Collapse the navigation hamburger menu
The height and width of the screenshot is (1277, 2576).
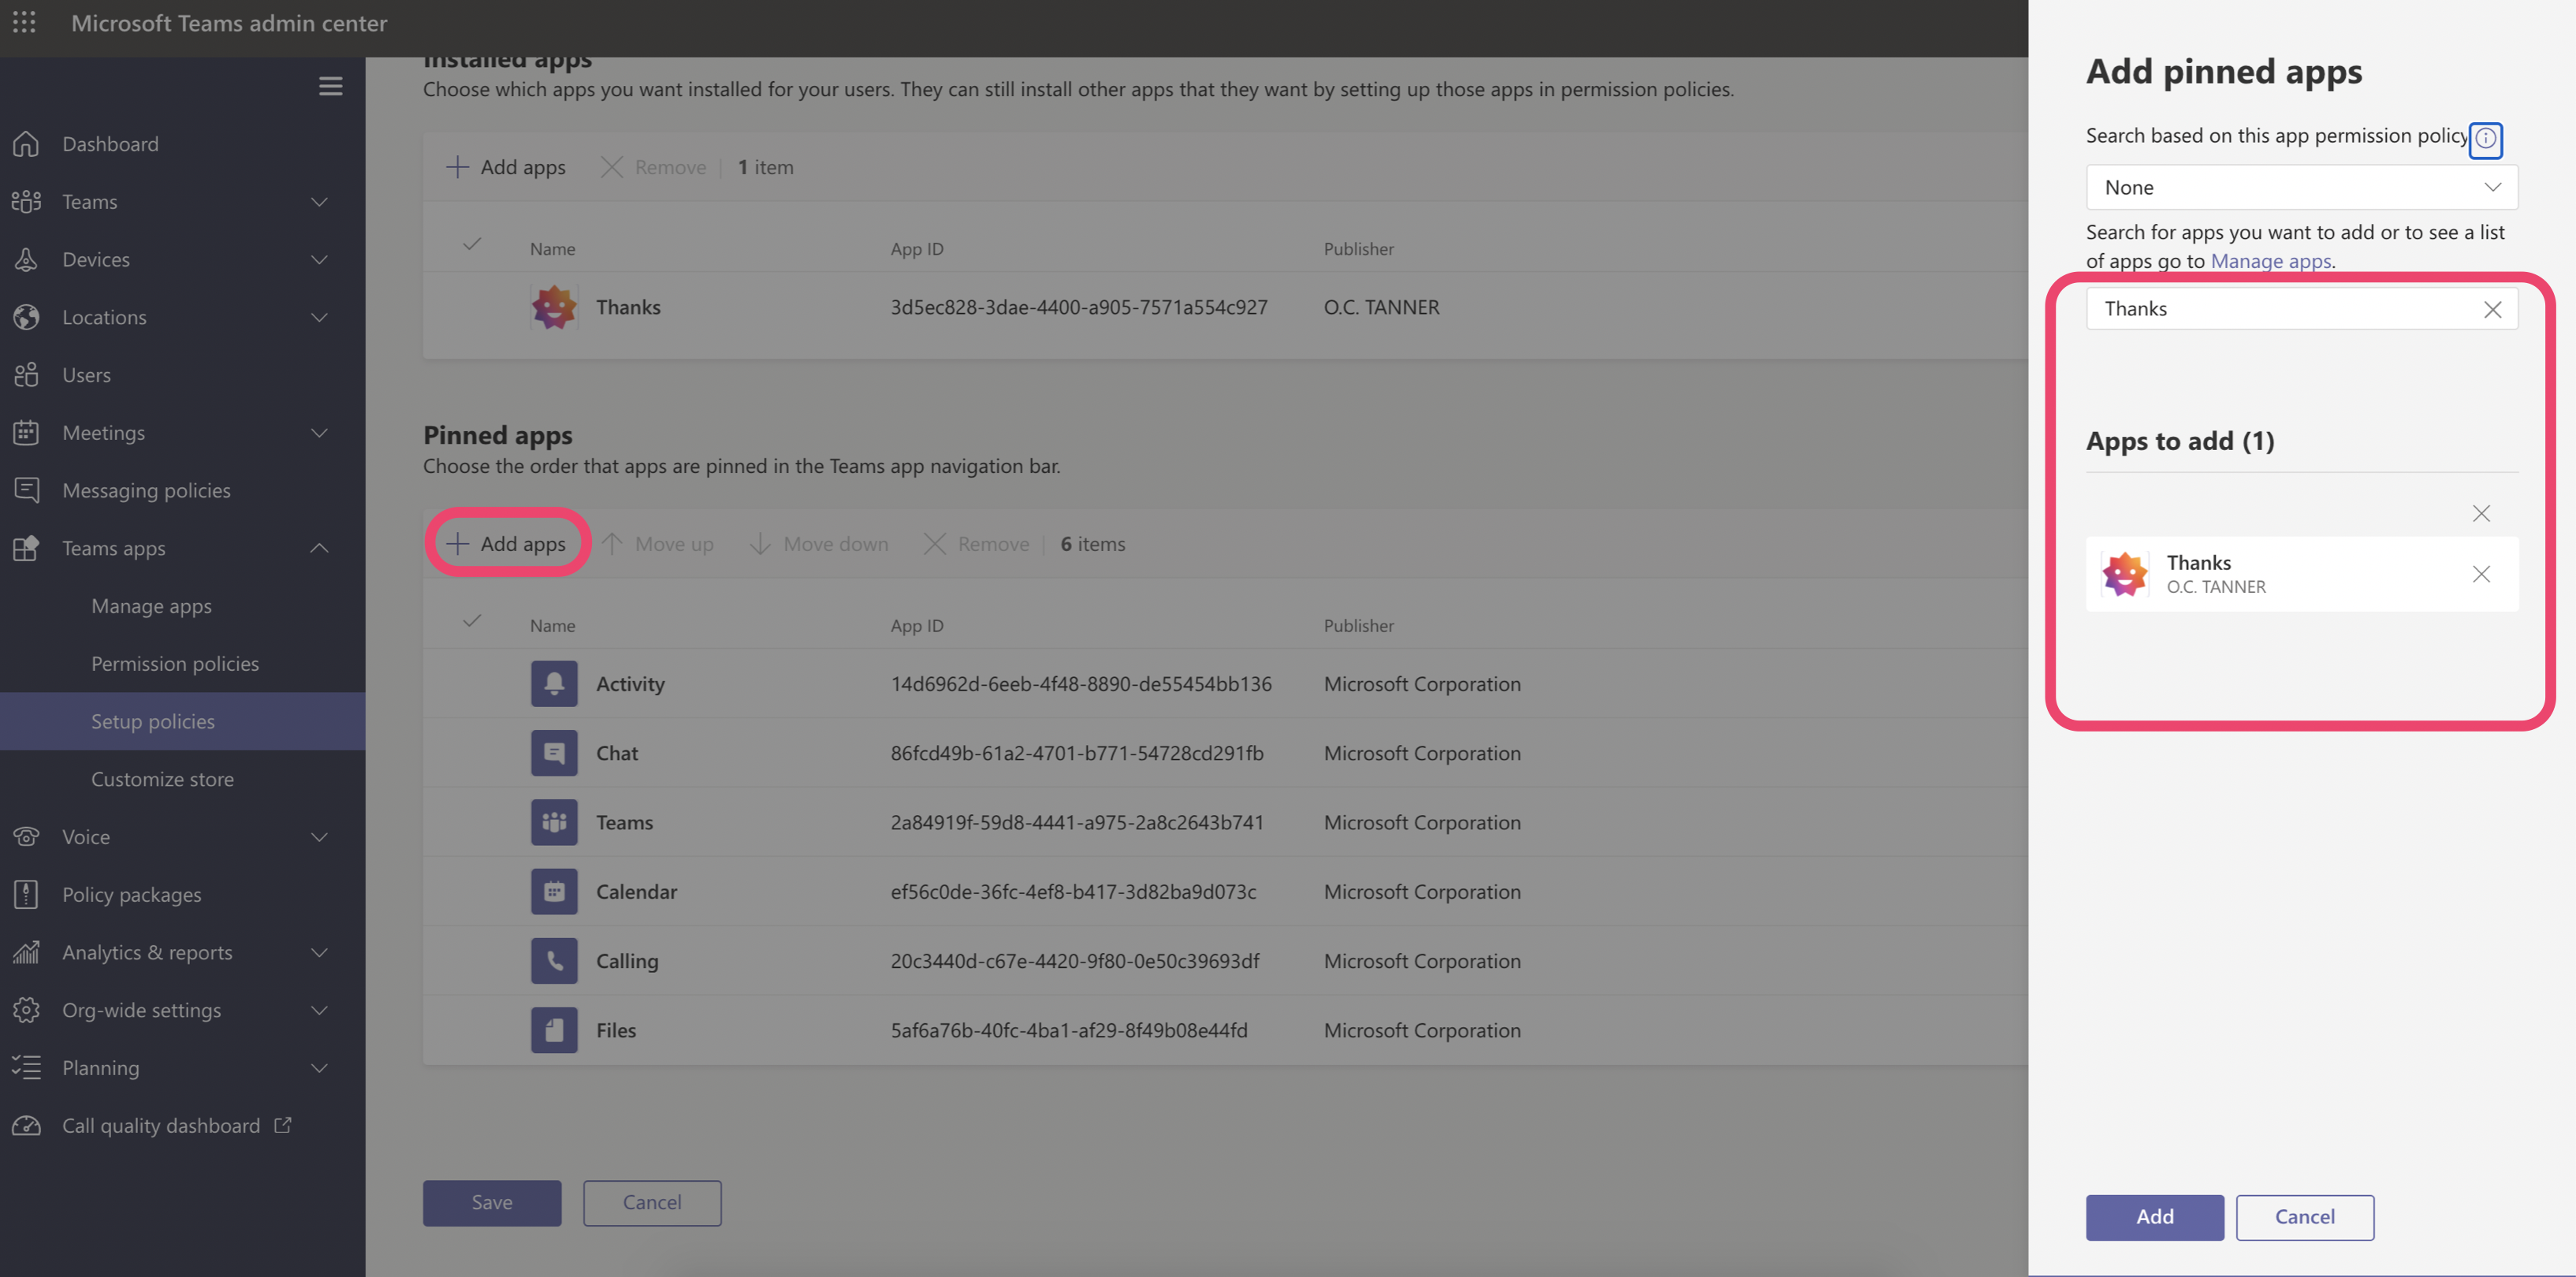330,86
